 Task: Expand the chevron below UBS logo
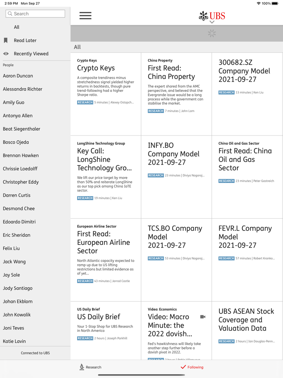click(212, 22)
